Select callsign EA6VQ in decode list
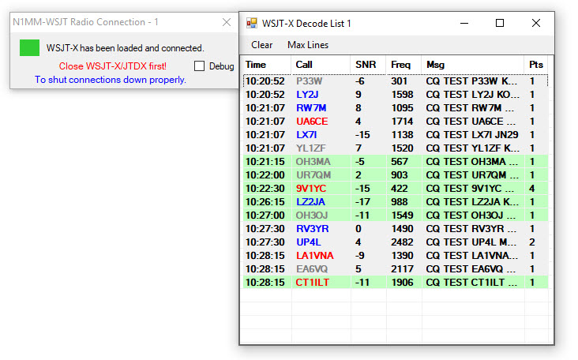This screenshot has height=360, width=578. [312, 269]
